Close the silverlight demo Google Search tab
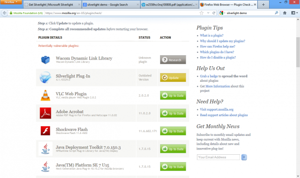This screenshot has width=300, height=178. (137, 4)
